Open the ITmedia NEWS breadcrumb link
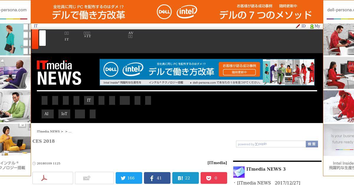 48,132
